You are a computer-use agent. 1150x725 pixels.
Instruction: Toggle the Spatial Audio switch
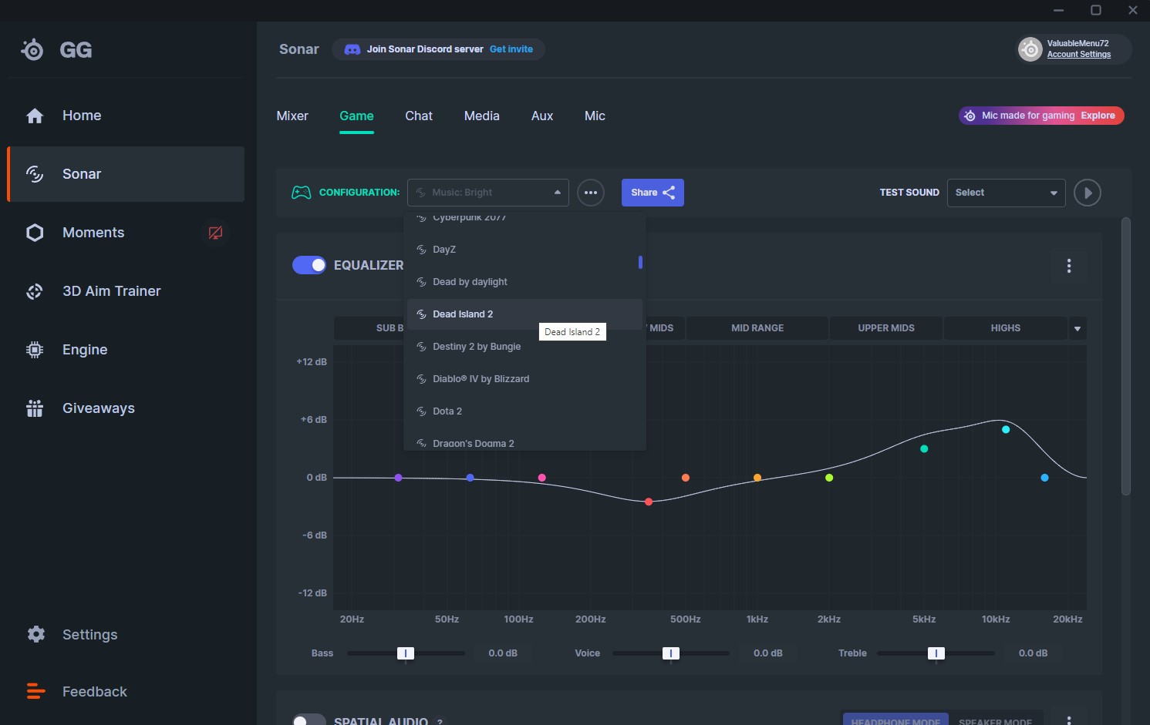pyautogui.click(x=309, y=720)
